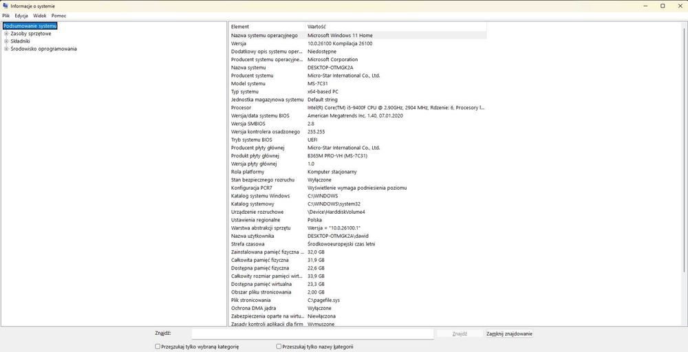Click value DESKTOP-OTMGK2A in Nazwa systemu row
Image resolution: width=688 pixels, height=352 pixels.
330,67
